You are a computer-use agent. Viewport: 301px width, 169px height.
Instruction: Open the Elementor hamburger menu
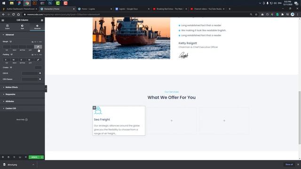[3, 20]
